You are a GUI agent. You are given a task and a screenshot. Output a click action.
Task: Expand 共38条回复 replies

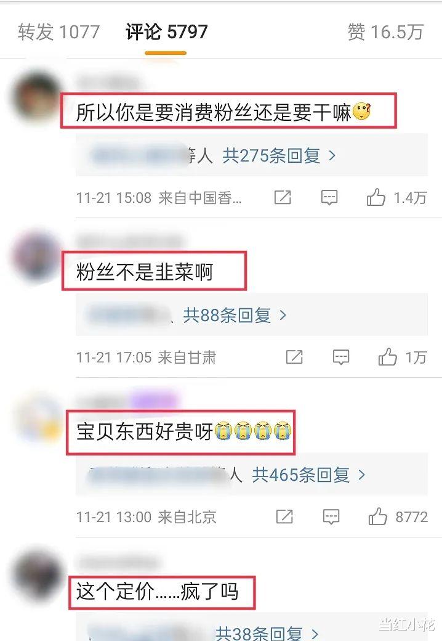[x=267, y=633]
